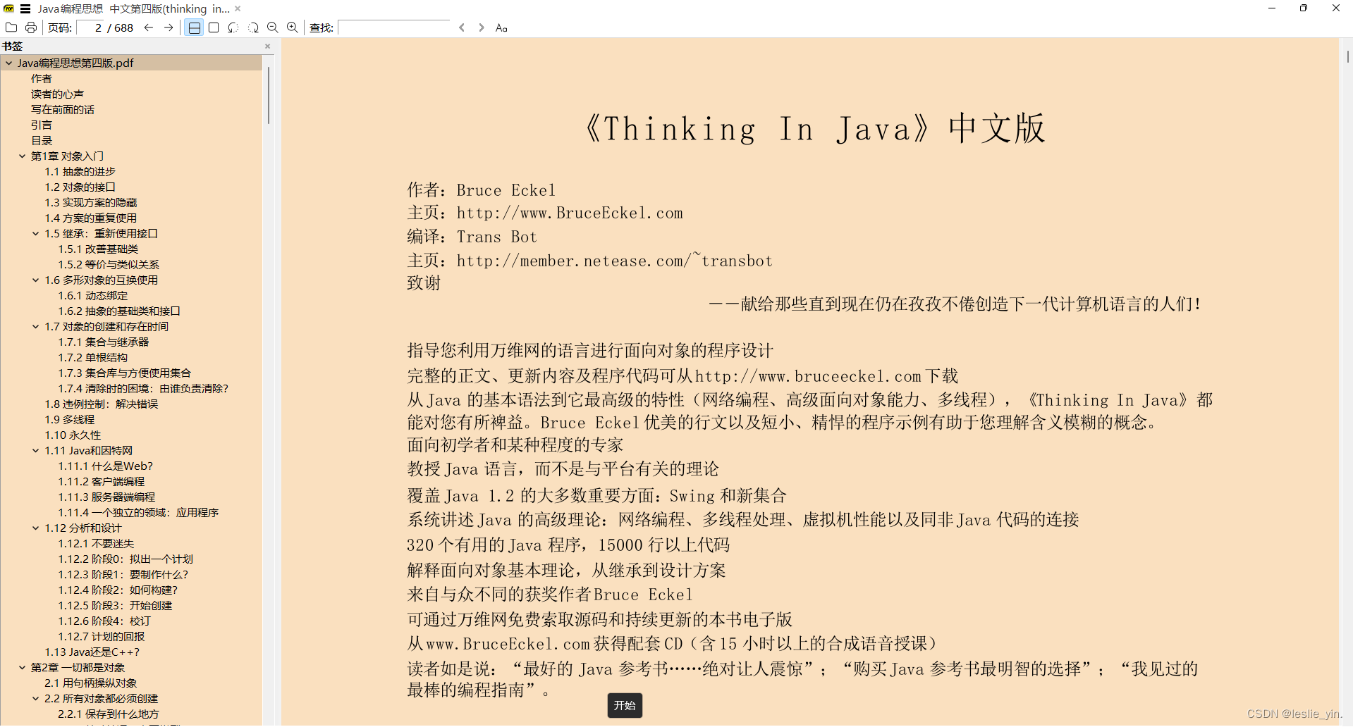Click the 开始 tooltip button

pos(625,705)
